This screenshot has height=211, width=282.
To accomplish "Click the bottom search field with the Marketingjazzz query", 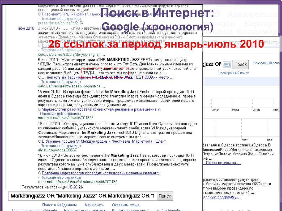I will [x=83, y=196].
